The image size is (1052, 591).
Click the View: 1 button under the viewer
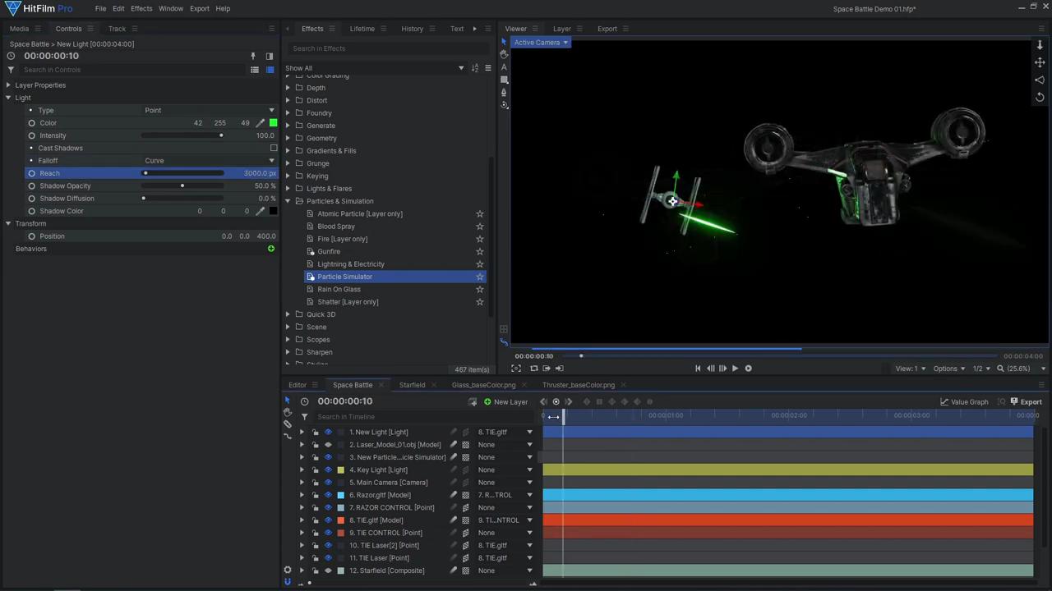click(x=911, y=369)
